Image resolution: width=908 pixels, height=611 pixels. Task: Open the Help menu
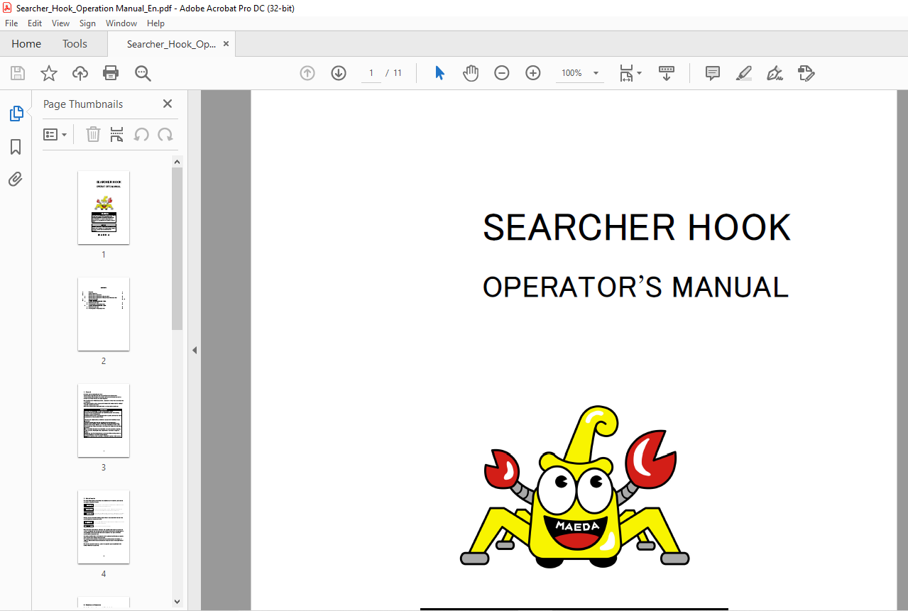pos(155,23)
